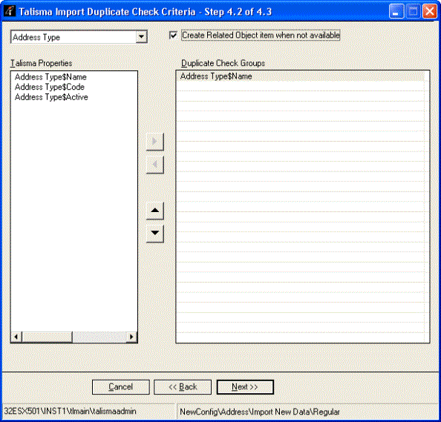Select Address Type$Code property

click(x=50, y=87)
